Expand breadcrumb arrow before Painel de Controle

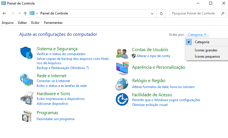tap(37, 13)
